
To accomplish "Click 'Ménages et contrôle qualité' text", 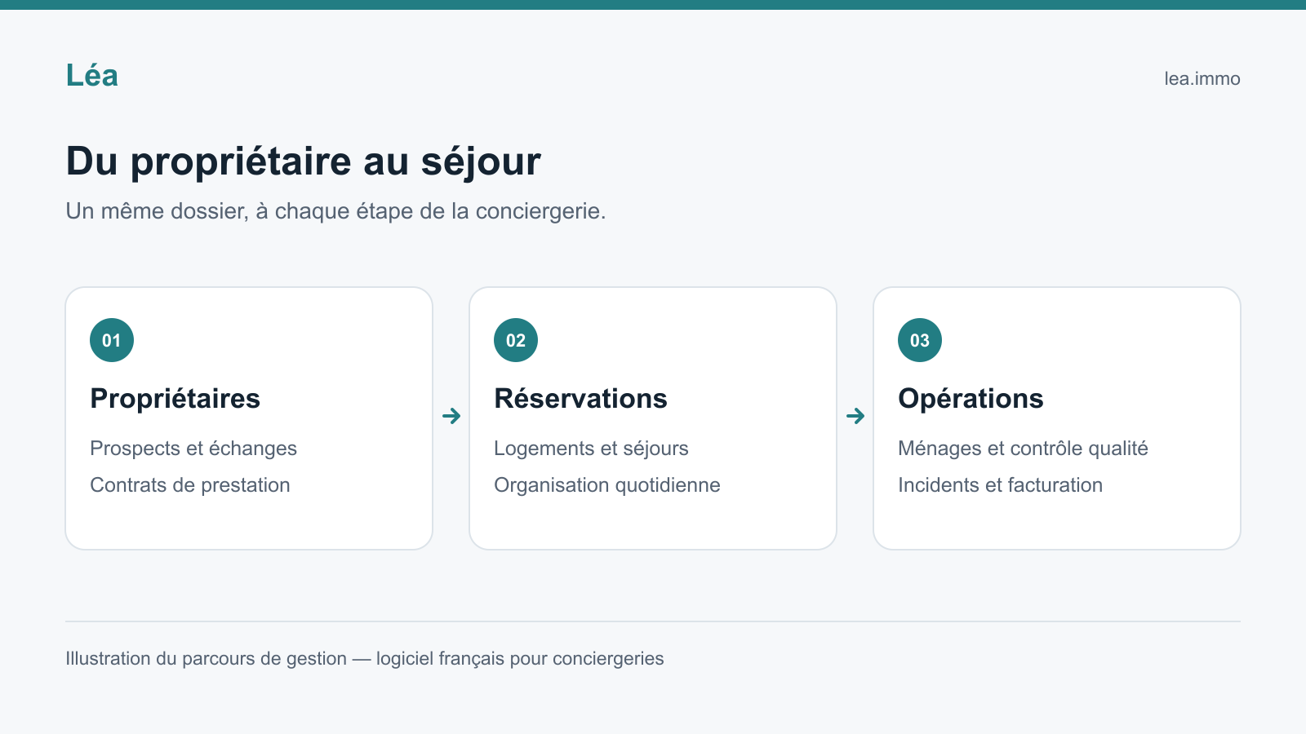I will 1023,449.
